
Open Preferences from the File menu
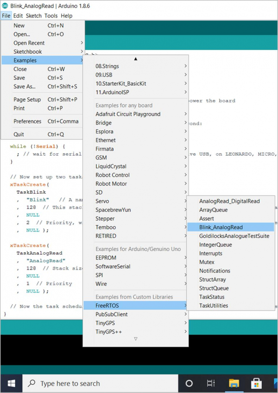(27, 121)
